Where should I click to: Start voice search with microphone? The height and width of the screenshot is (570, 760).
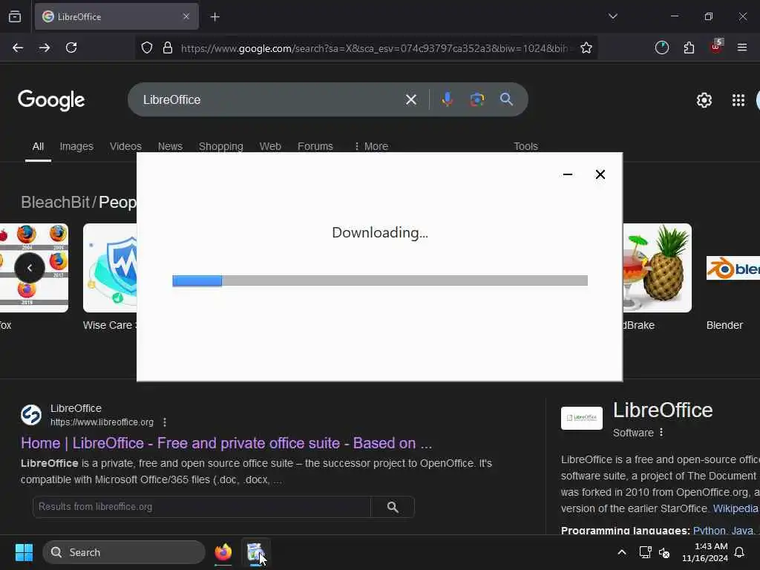(x=448, y=99)
